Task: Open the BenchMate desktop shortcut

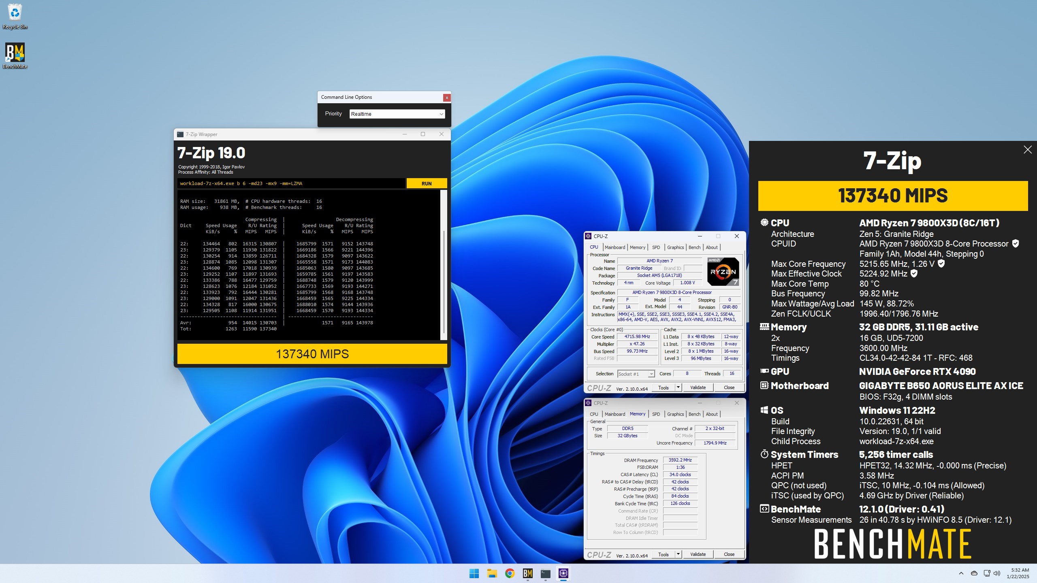Action: click(x=15, y=56)
